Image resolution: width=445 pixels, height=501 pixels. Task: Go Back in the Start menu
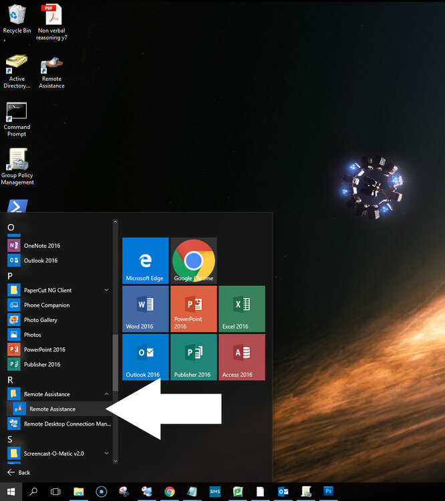tap(19, 472)
